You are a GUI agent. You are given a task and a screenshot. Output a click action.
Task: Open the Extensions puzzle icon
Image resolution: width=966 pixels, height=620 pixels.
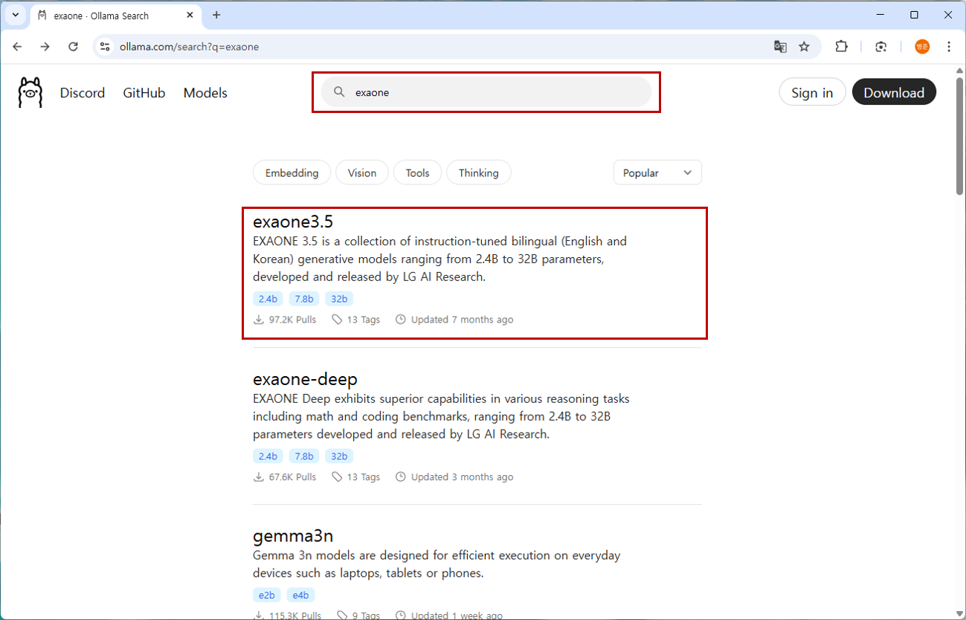[x=841, y=47]
